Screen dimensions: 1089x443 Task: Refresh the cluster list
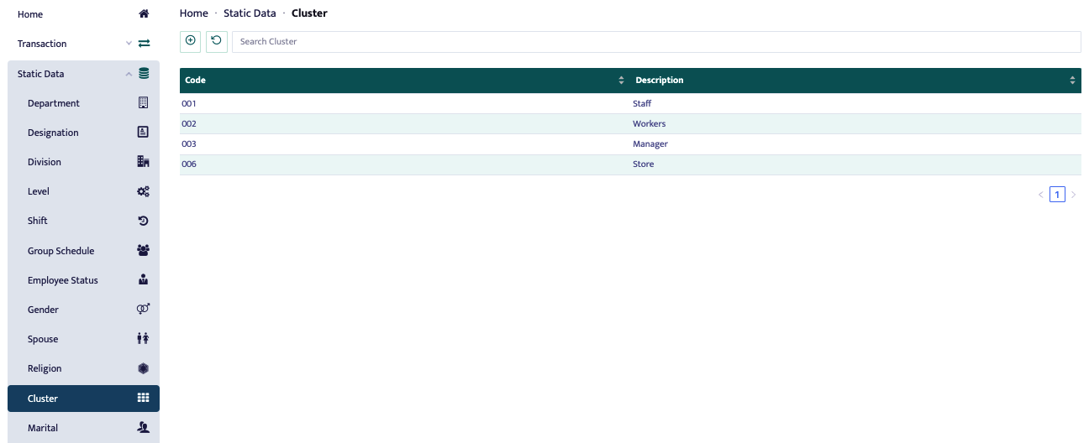point(217,41)
